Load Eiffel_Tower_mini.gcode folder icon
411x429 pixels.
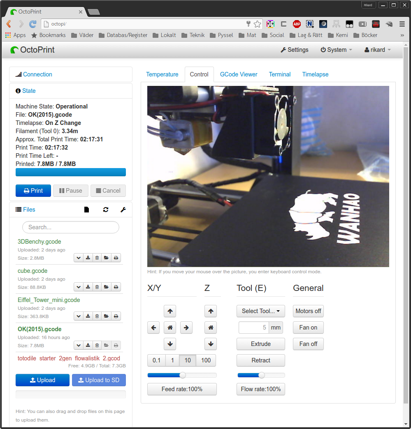[106, 316]
